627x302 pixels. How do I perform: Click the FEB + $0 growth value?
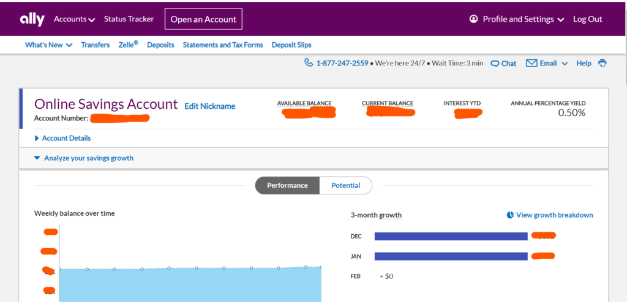[x=387, y=276]
